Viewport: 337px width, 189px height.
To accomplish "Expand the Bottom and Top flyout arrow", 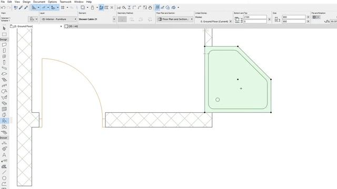I will (x=269, y=19).
